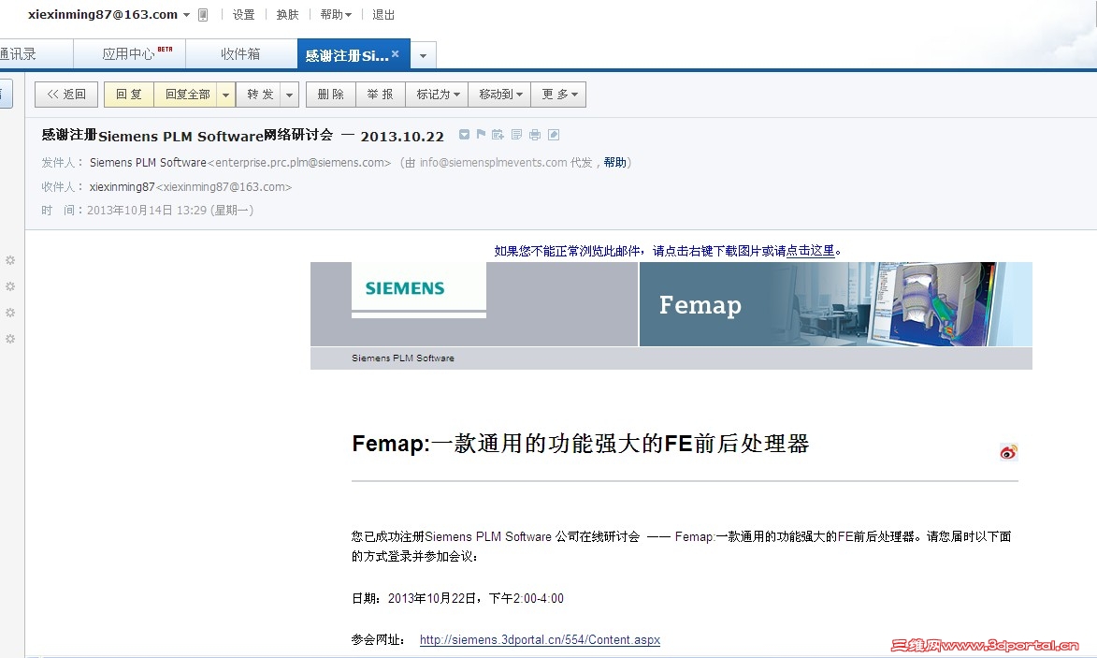The height and width of the screenshot is (658, 1097).
Task: Close the 感谢注册Si... mail tab
Action: point(396,54)
